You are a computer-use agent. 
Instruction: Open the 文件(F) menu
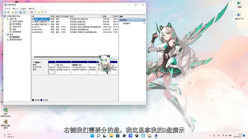7,9
